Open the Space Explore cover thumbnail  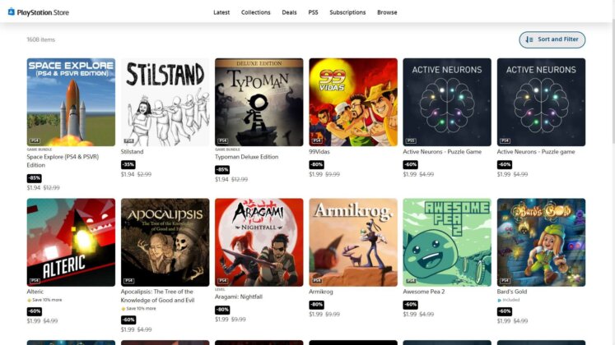click(71, 102)
